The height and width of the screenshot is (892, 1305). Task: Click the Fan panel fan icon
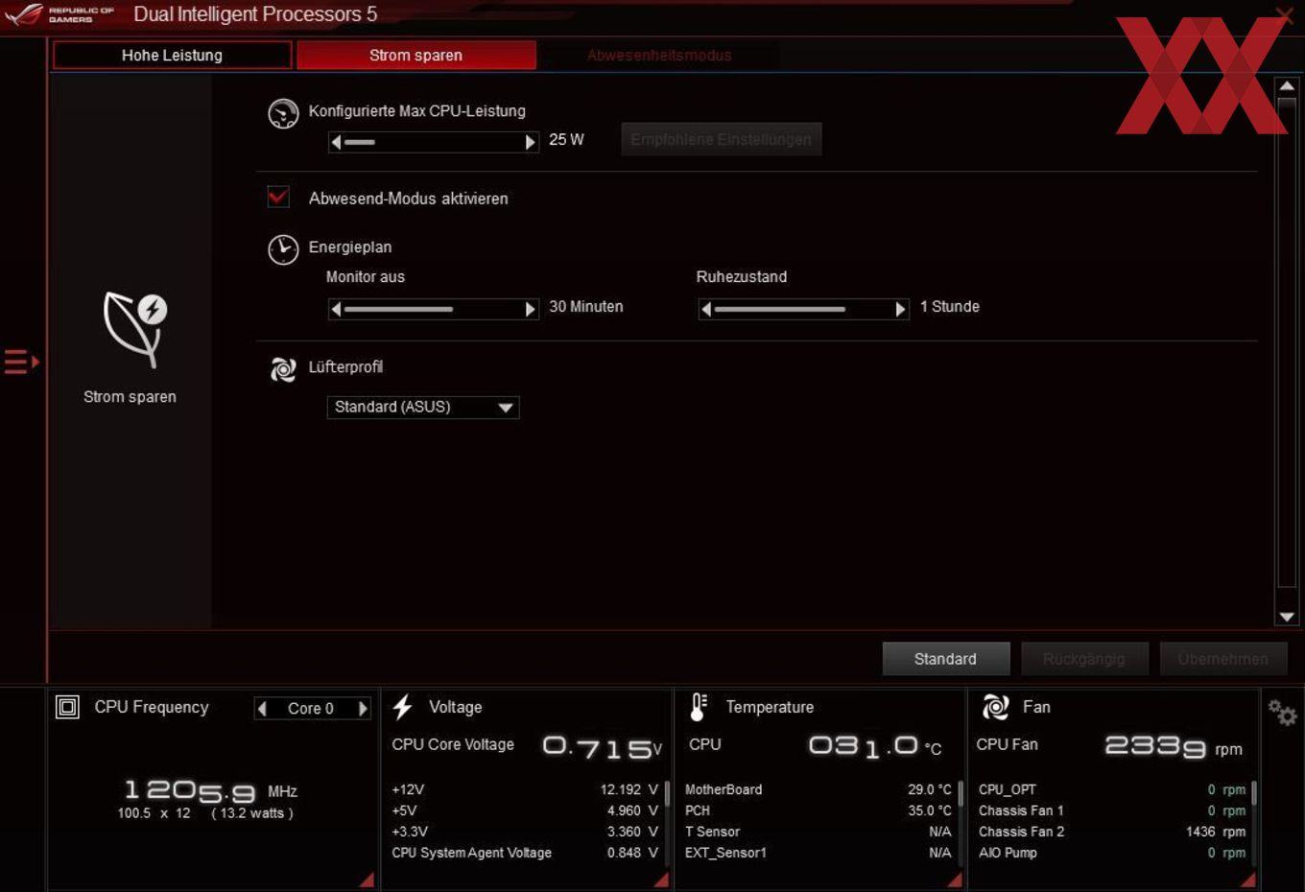pos(995,708)
